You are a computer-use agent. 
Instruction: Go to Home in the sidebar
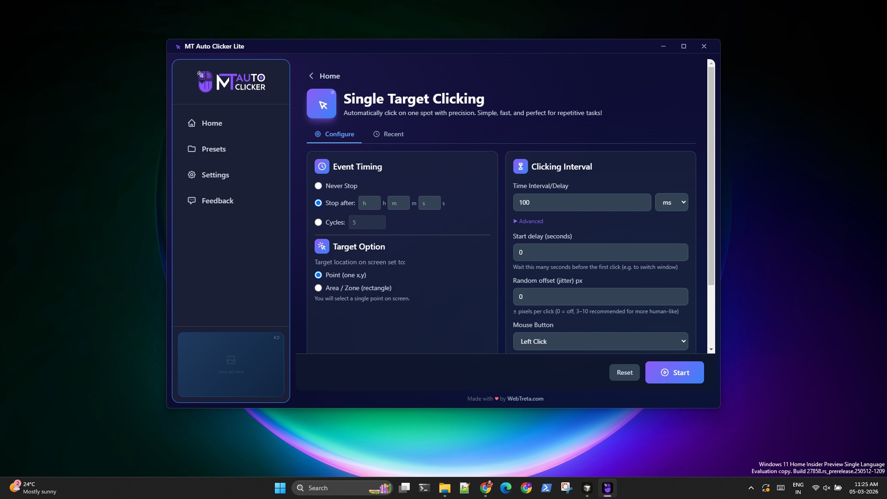[x=231, y=123]
